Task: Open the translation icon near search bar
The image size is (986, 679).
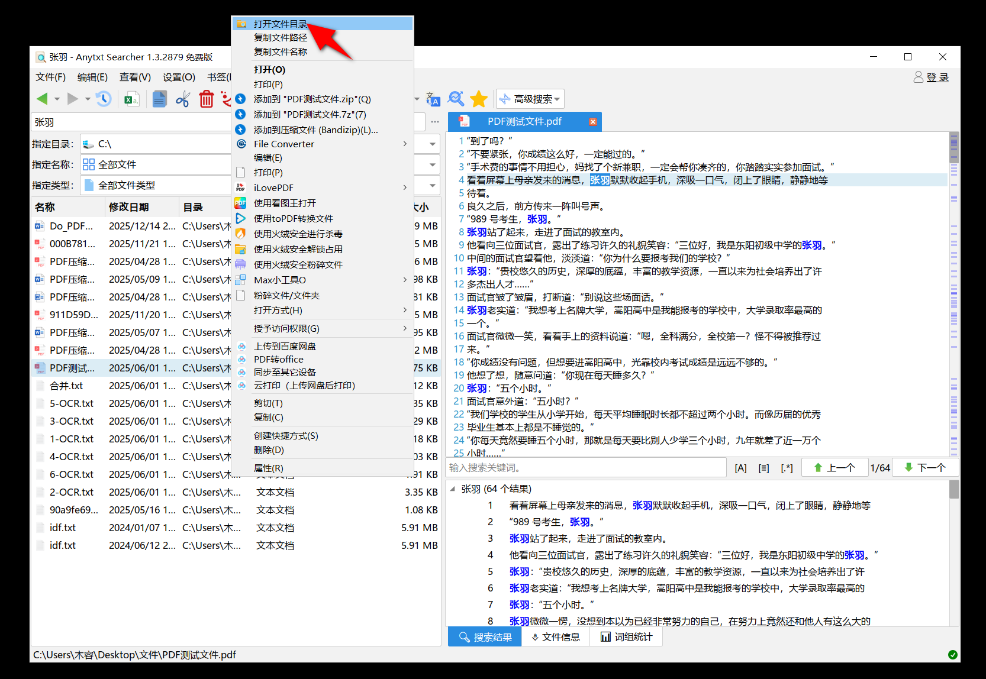Action: point(433,99)
